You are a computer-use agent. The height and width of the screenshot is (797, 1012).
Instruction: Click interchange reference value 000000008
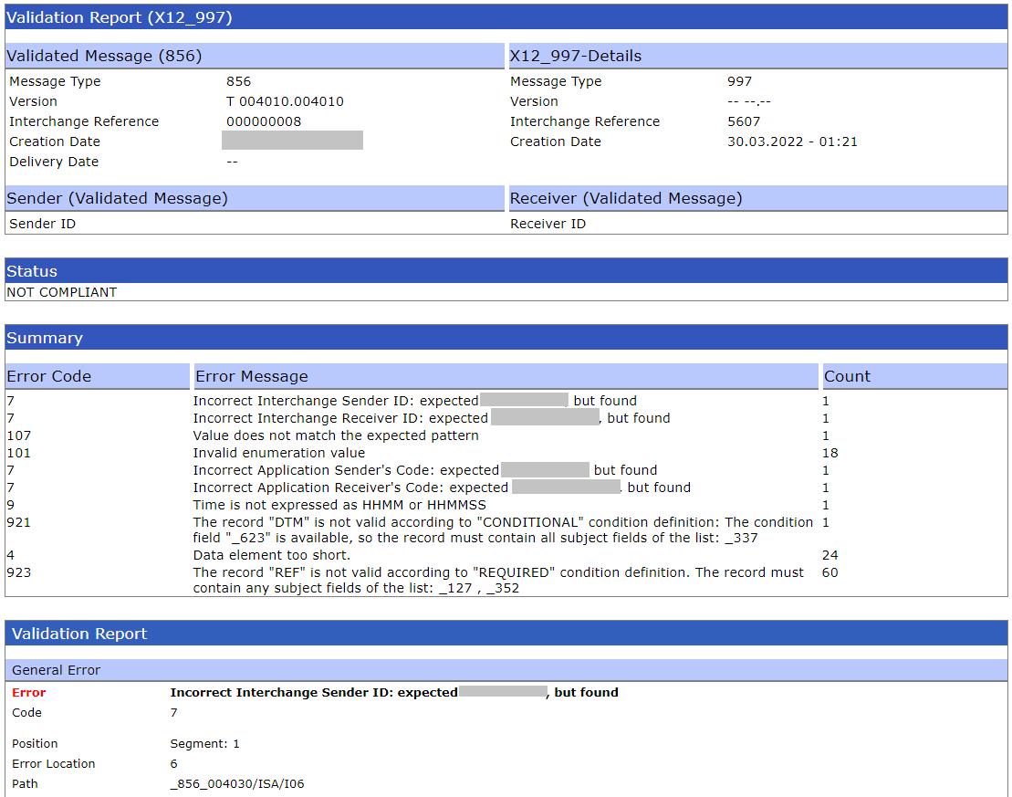[263, 121]
